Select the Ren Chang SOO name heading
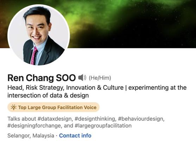196x141 pixels. (x=42, y=78)
